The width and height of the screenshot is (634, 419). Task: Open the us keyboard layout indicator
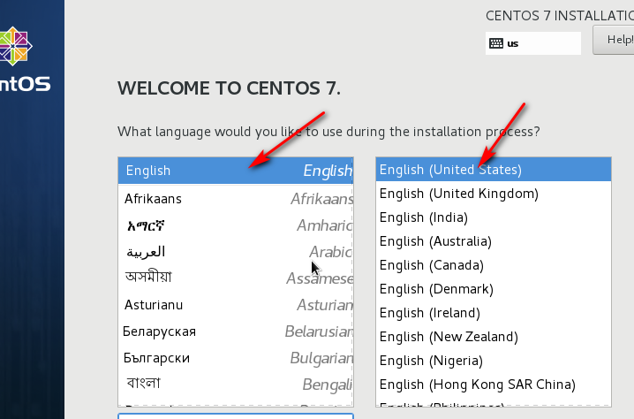tap(533, 43)
